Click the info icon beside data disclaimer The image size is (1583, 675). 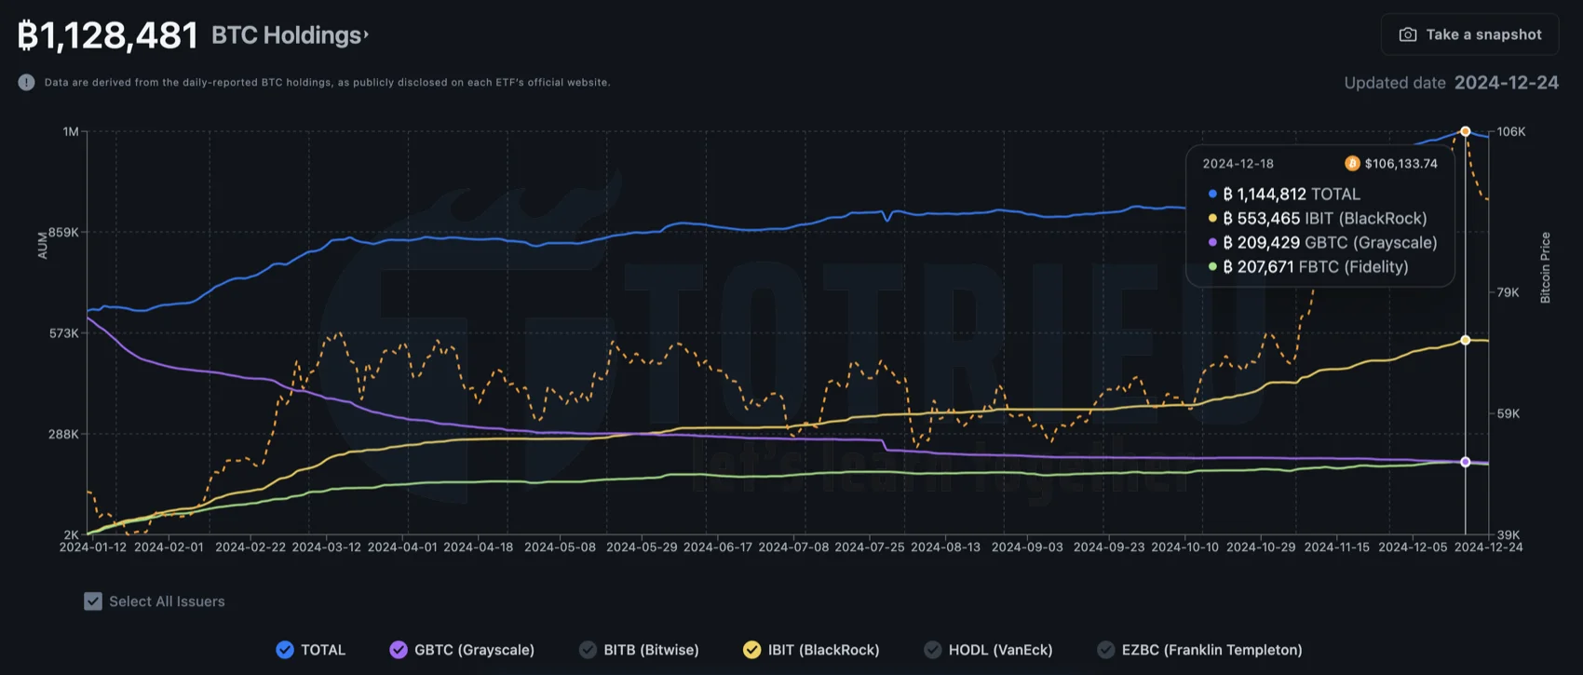click(x=26, y=82)
